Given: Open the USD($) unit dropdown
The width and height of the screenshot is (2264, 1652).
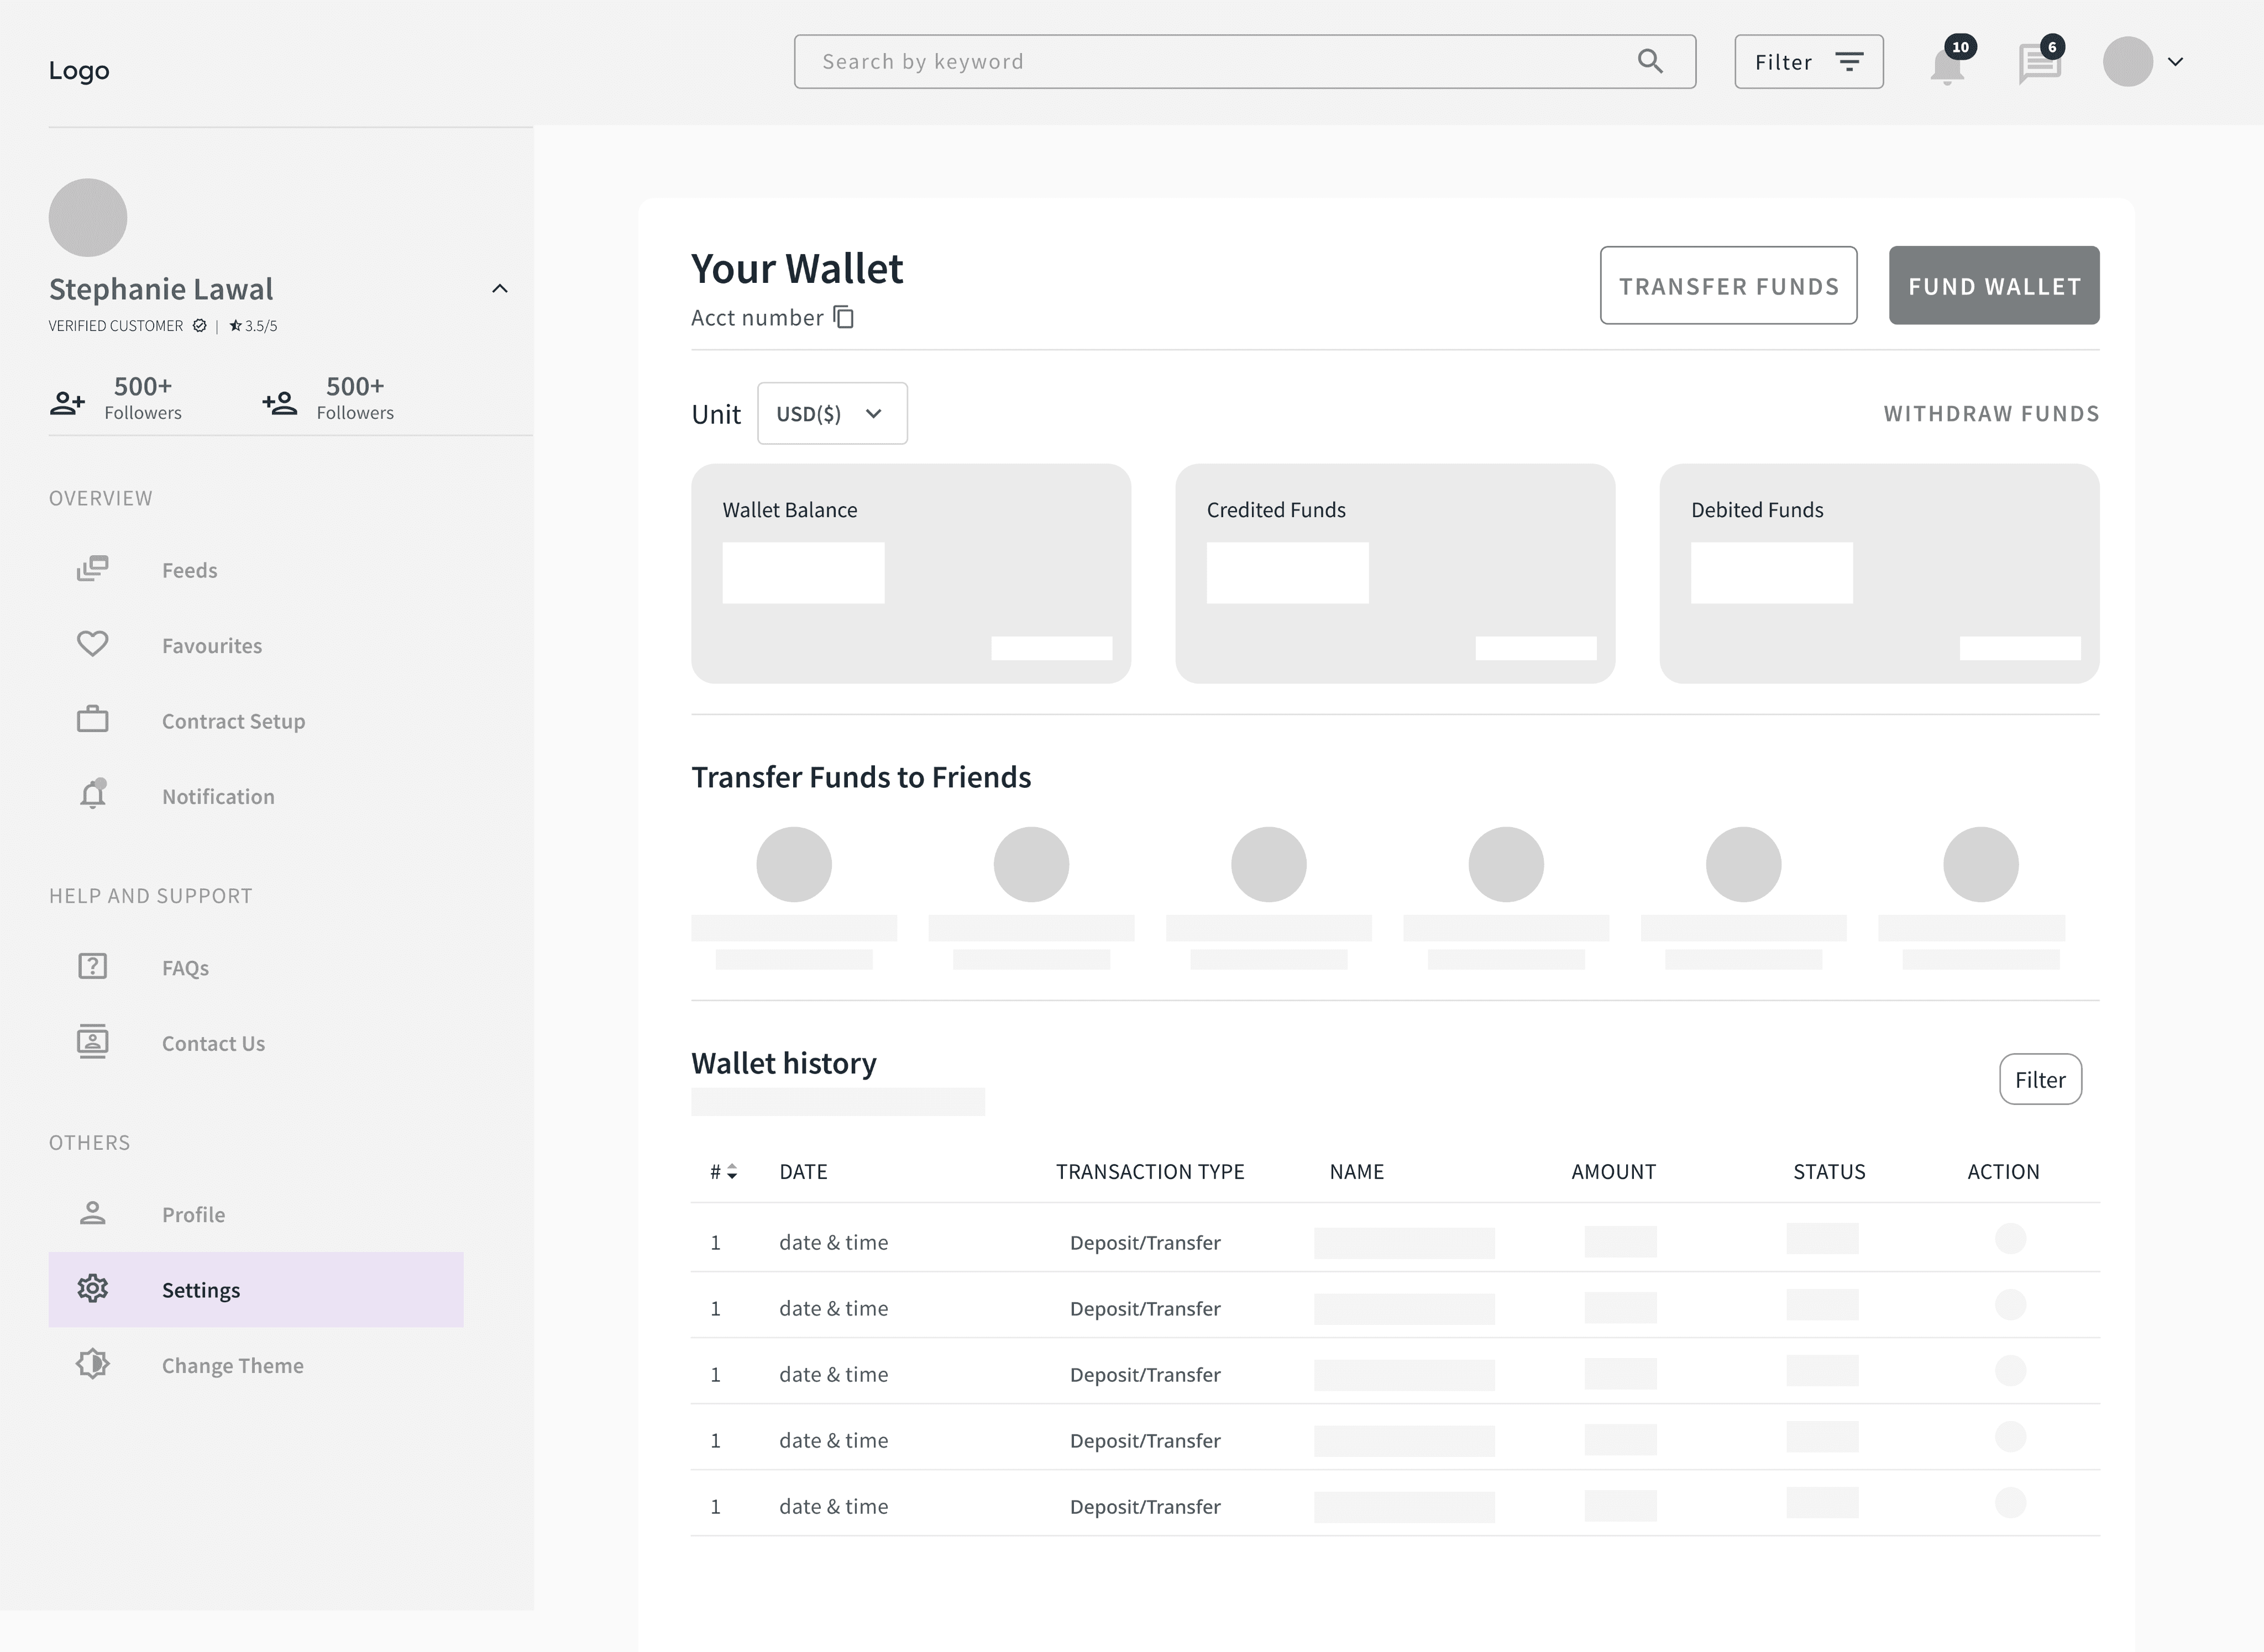Looking at the screenshot, I should [831, 414].
